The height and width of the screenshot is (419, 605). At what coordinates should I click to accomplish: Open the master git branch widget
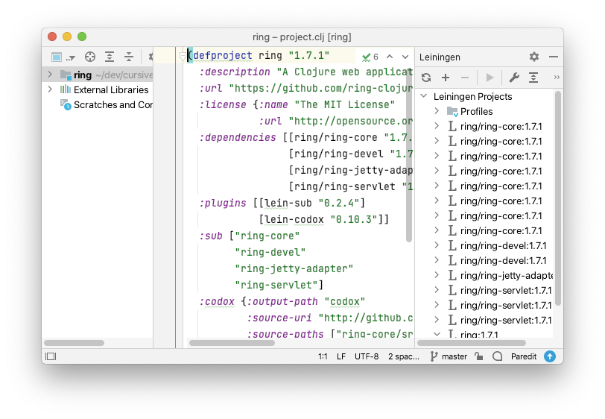[x=449, y=356]
